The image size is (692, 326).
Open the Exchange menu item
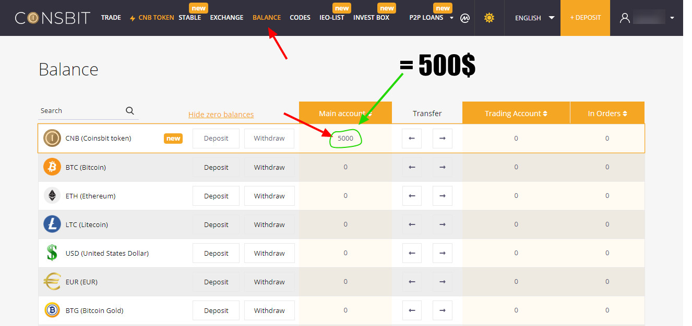(x=226, y=18)
